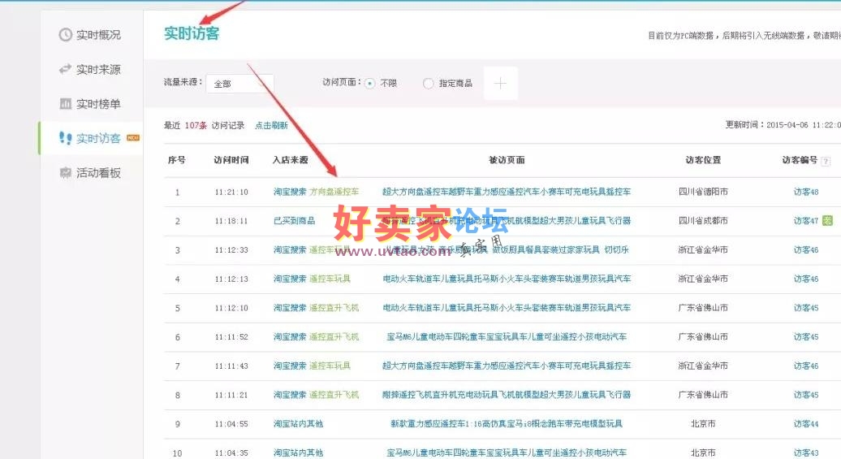Open 活动看板 in the sidebar

98,173
